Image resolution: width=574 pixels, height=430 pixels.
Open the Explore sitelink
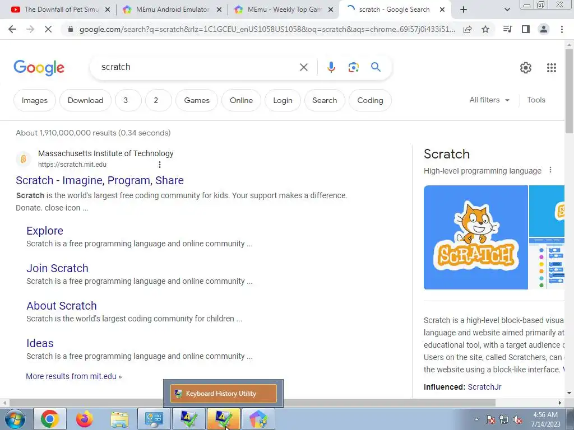click(x=45, y=231)
